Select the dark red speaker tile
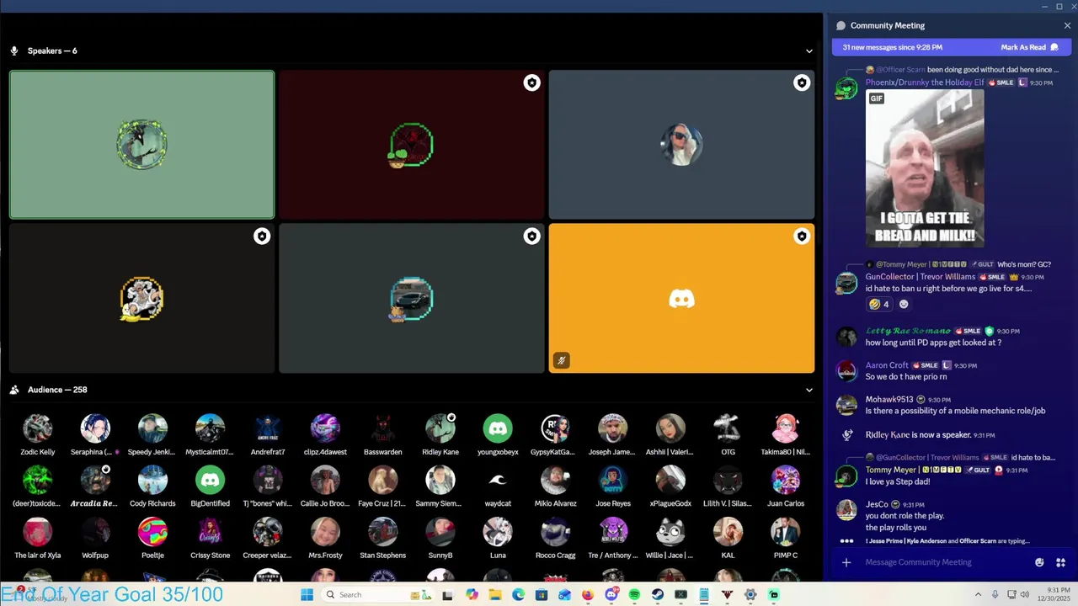Screen dimensions: 1078x606 [x=411, y=145]
